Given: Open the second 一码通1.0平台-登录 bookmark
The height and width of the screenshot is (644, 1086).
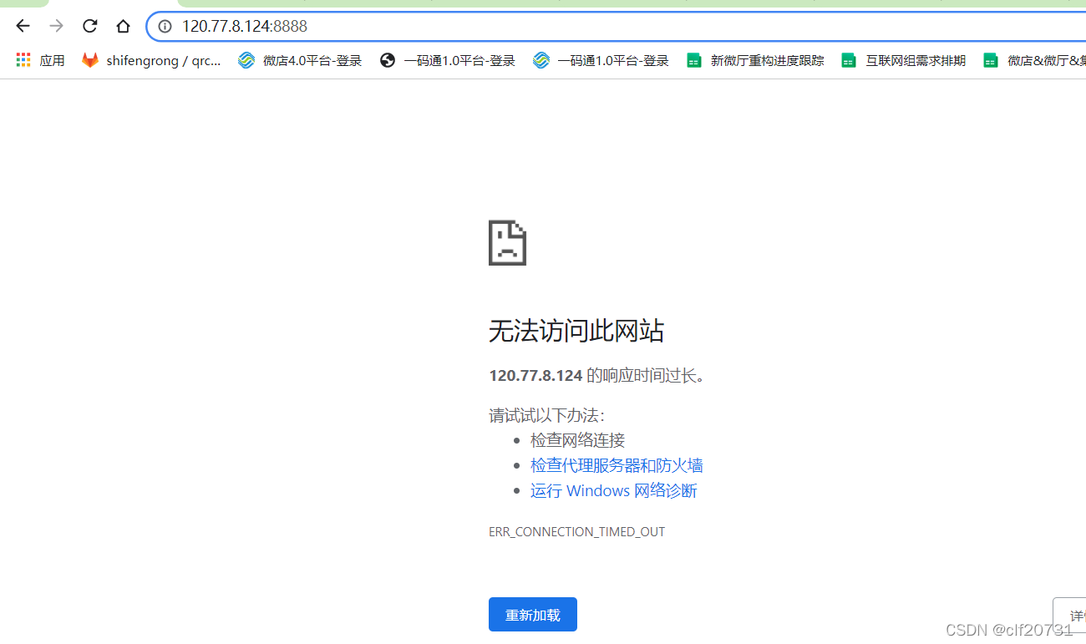Looking at the screenshot, I should coord(601,60).
